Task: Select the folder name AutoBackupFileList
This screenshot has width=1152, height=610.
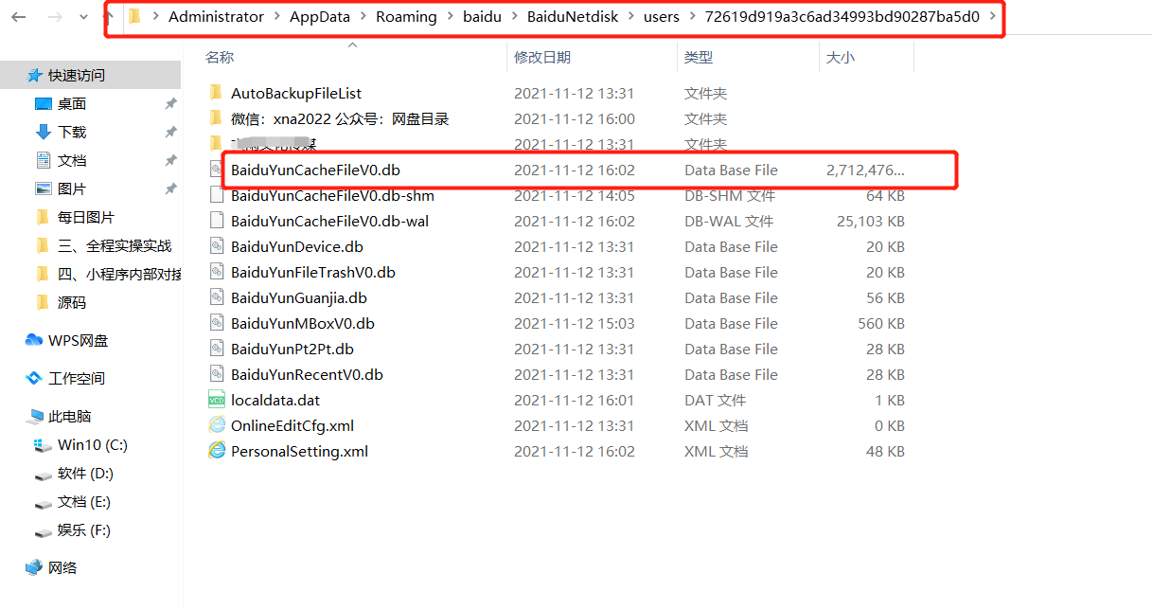Action: [x=296, y=93]
